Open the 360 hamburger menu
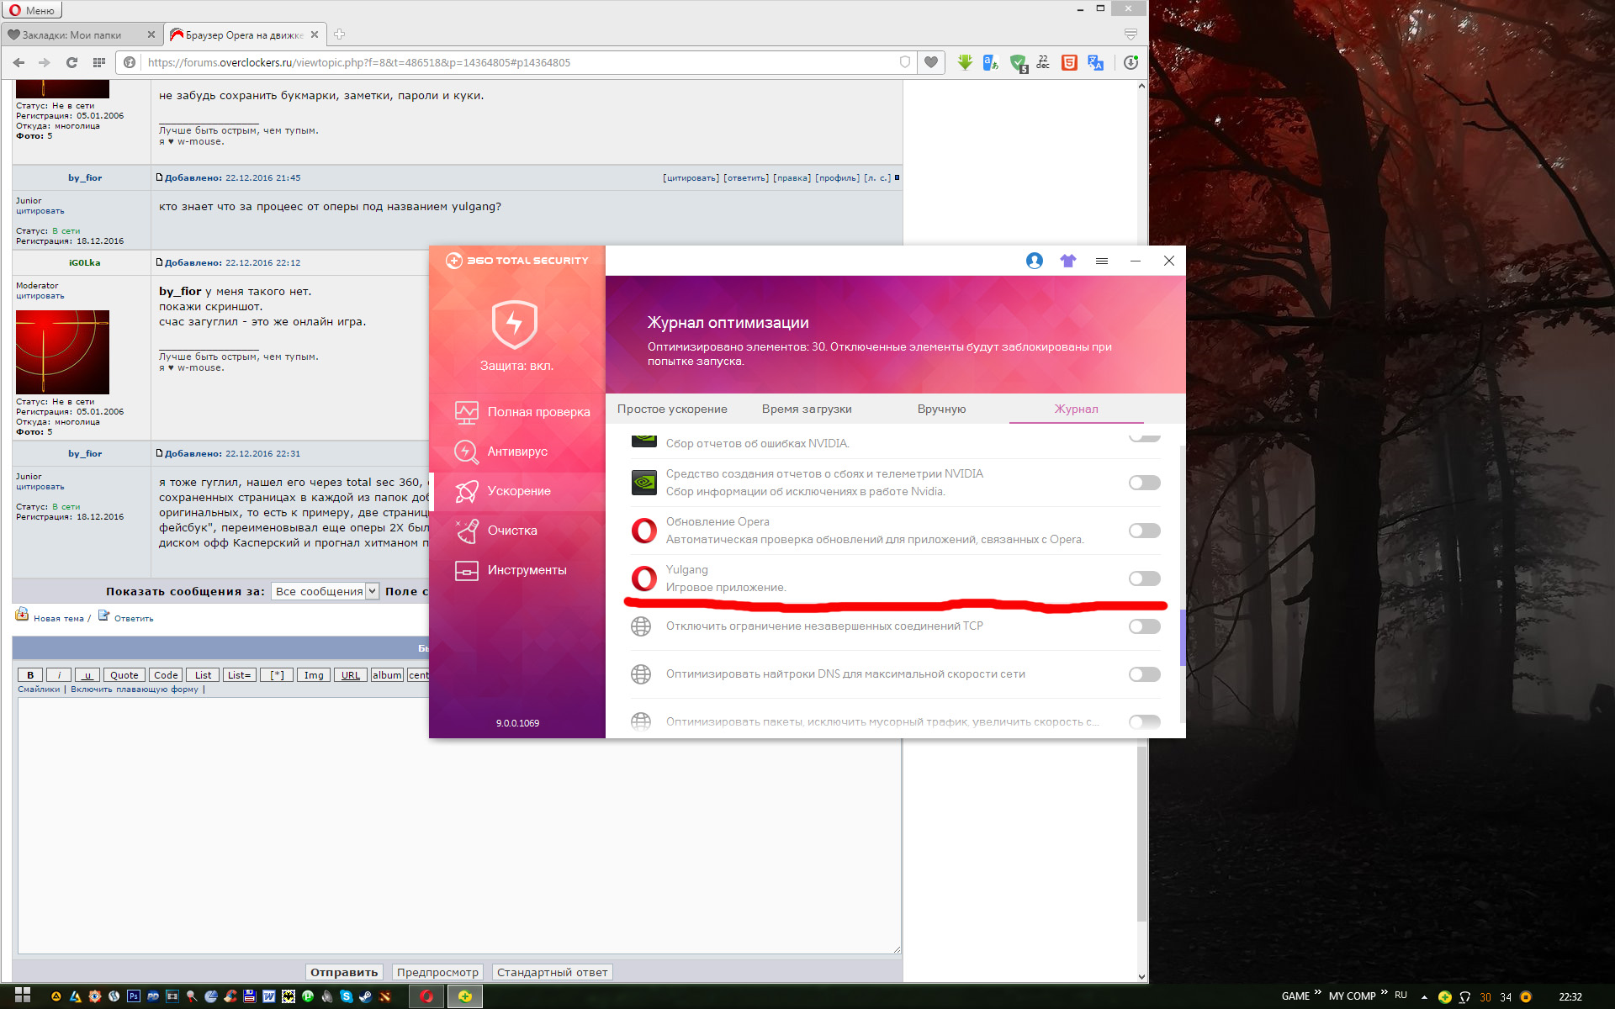Image resolution: width=1615 pixels, height=1009 pixels. 1101,261
